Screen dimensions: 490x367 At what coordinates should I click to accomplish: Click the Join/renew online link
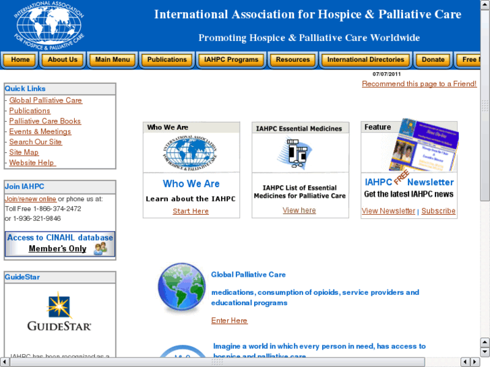pyautogui.click(x=30, y=199)
